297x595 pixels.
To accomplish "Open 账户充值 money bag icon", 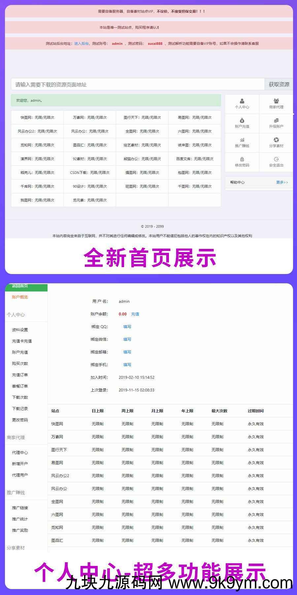I will point(242,121).
